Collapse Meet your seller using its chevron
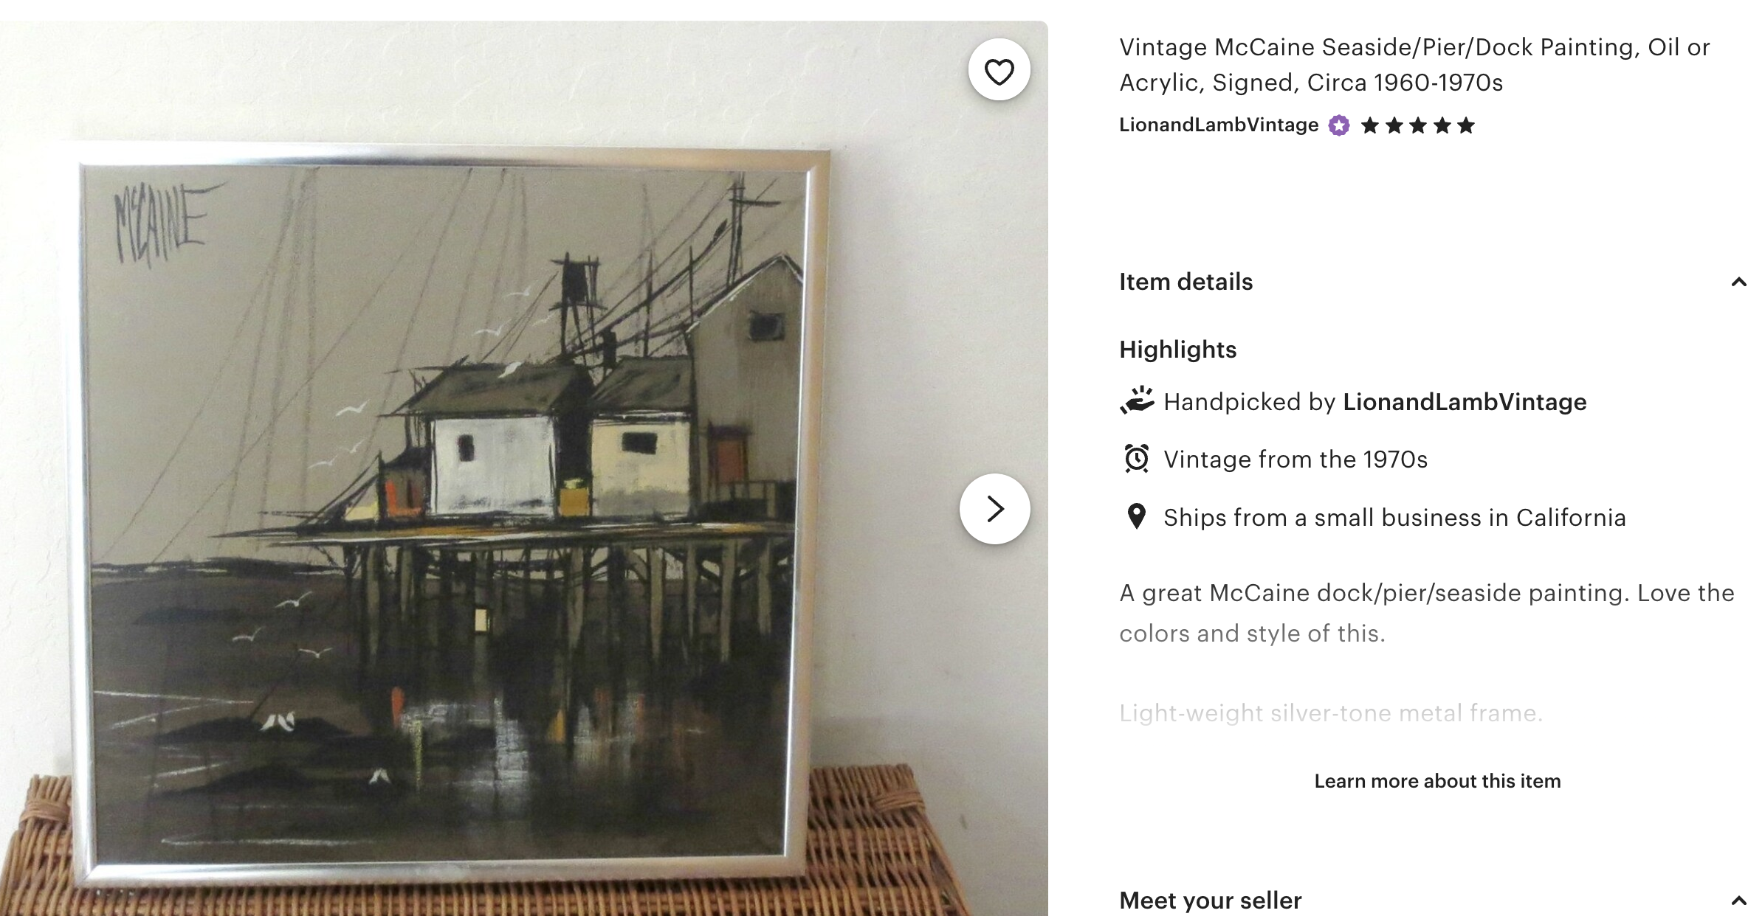The image size is (1748, 916). click(1738, 901)
